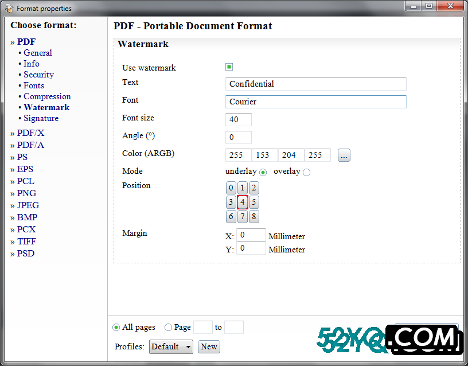Image resolution: width=468 pixels, height=366 pixels.
Task: Click the green value field showing 204
Action: coord(291,155)
